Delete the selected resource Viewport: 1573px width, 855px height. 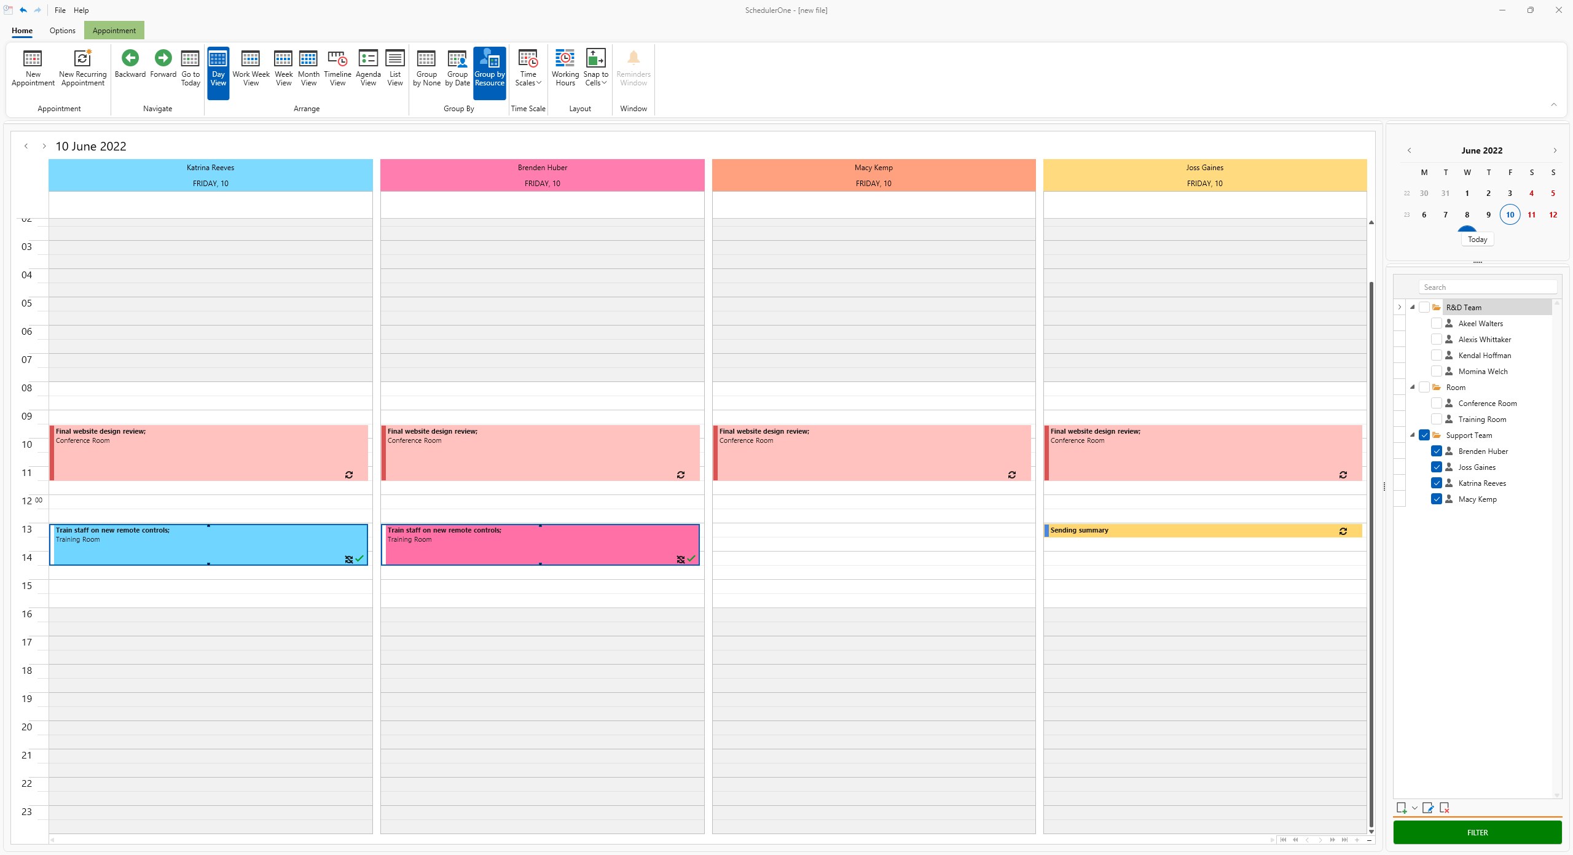(x=1445, y=808)
